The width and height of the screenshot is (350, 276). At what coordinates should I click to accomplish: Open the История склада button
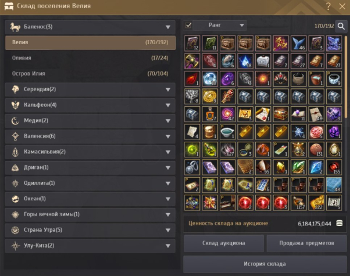[x=265, y=264]
